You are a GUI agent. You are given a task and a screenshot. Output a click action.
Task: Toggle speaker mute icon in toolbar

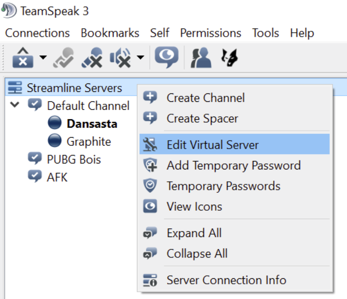tap(120, 58)
